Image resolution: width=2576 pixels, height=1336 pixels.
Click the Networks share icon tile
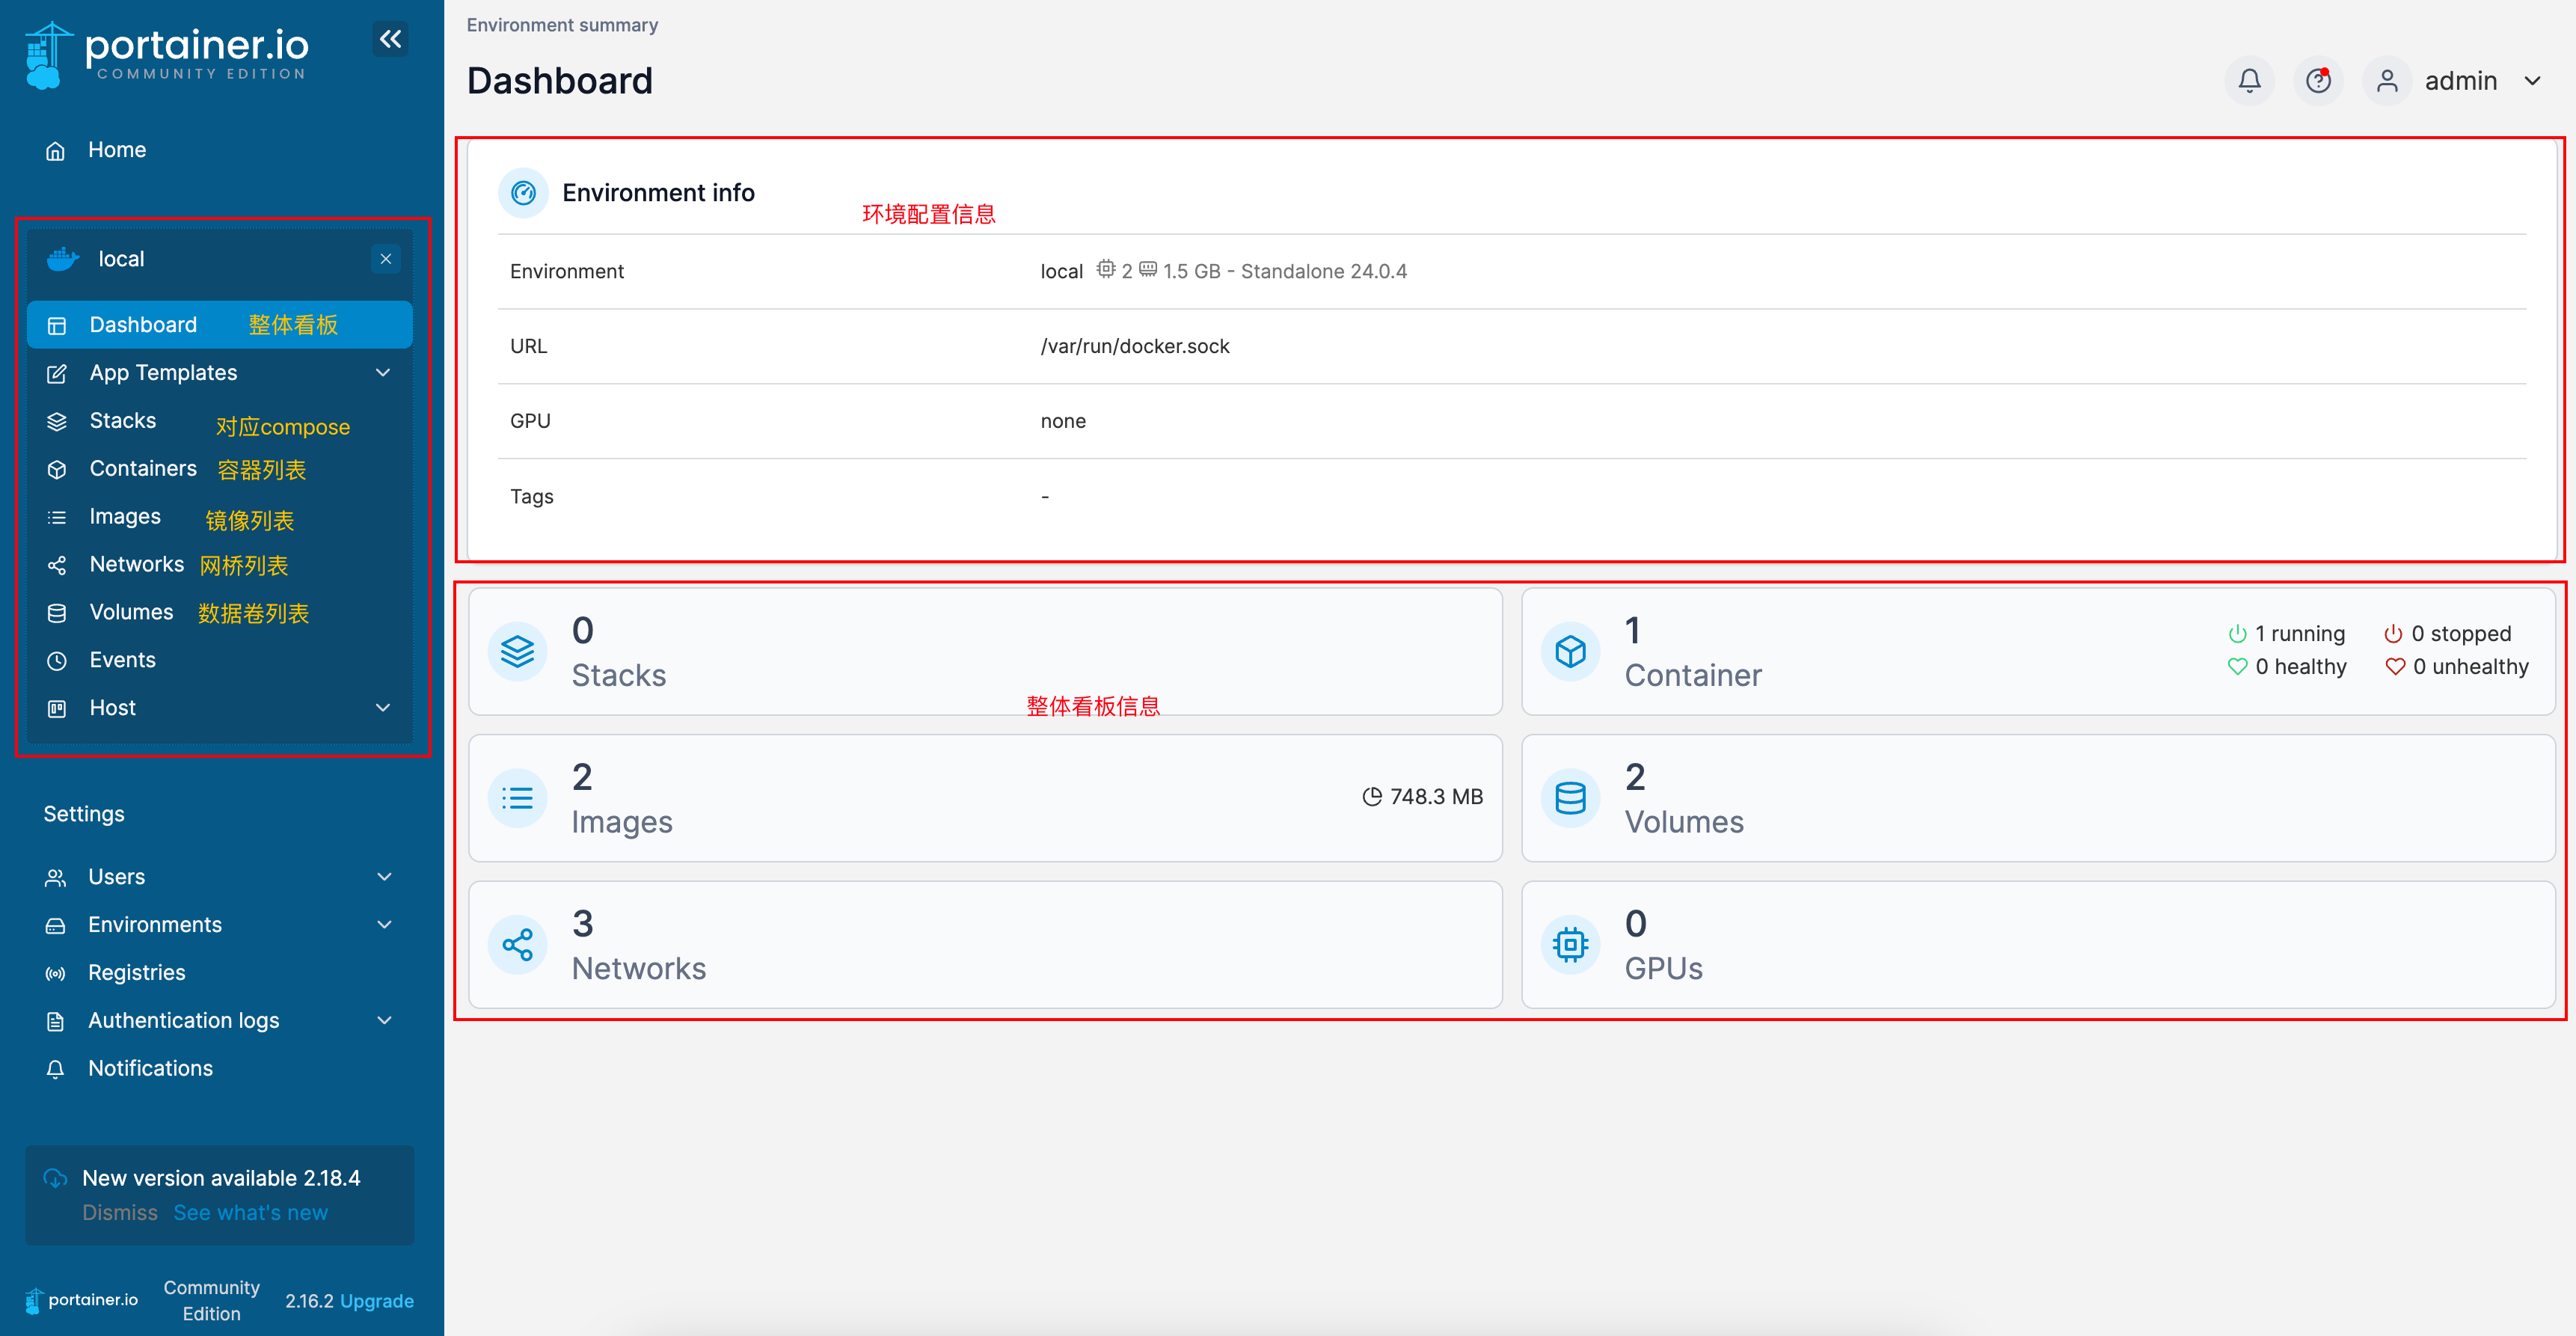(x=517, y=945)
